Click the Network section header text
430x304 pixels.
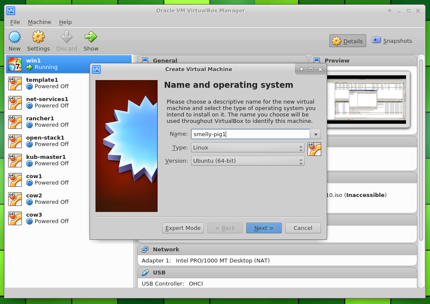tap(166, 250)
